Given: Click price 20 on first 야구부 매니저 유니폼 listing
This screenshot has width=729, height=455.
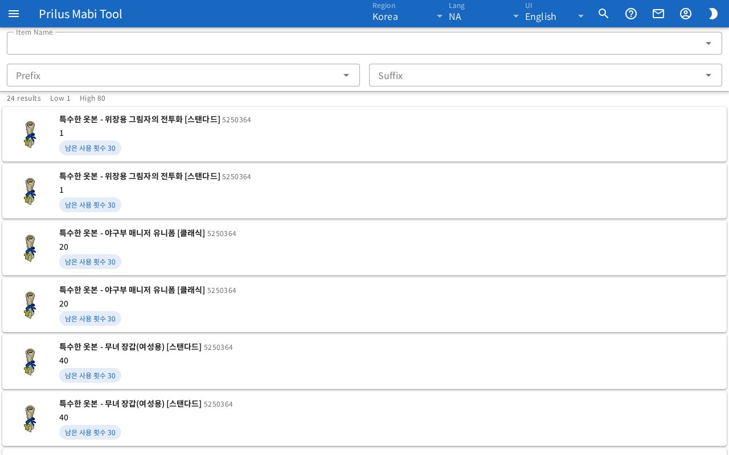Looking at the screenshot, I should click(x=64, y=247).
